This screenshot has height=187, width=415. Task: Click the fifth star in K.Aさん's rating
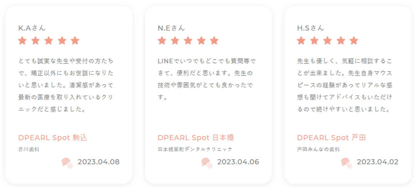[75, 41]
